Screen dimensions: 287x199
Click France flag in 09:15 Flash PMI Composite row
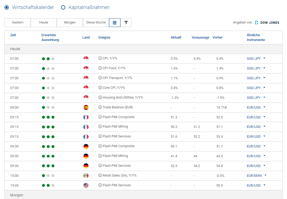[x=86, y=117]
